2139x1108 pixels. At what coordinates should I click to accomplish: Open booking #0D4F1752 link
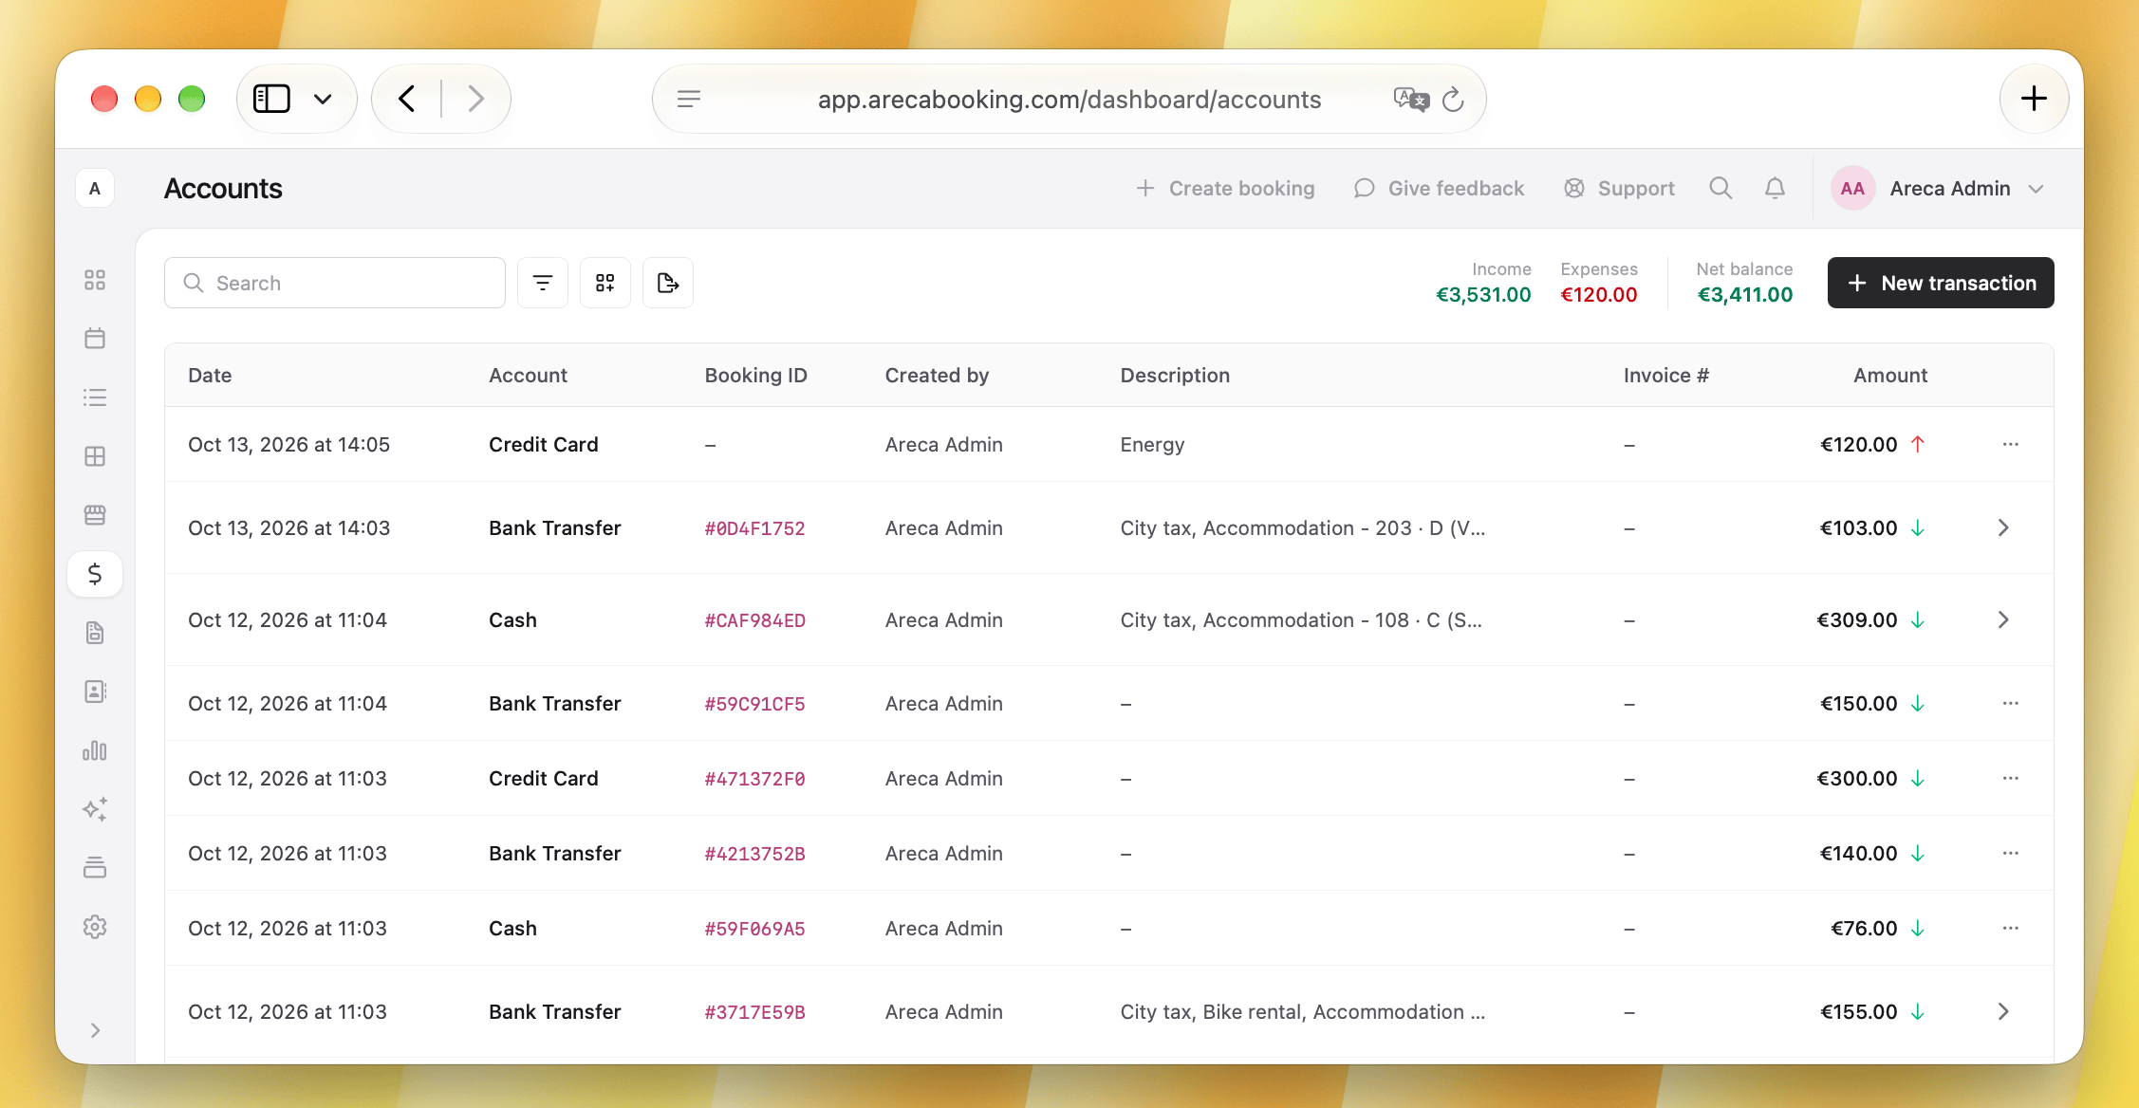[754, 528]
